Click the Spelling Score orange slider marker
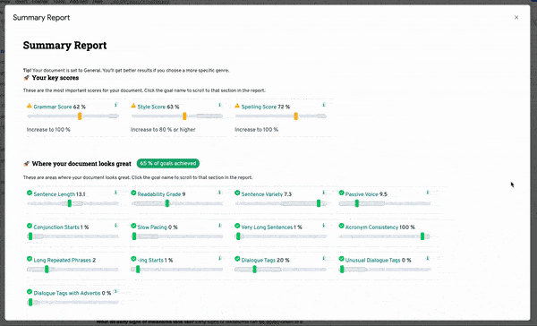The width and height of the screenshot is (537, 326). (x=296, y=116)
